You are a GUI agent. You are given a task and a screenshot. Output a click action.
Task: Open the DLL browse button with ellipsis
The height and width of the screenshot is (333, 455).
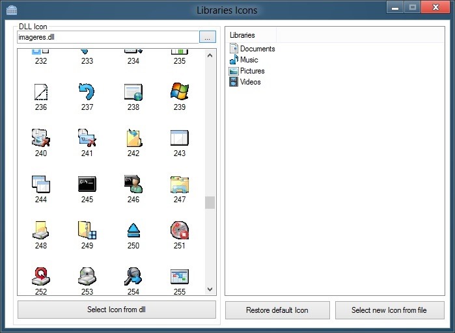(208, 37)
